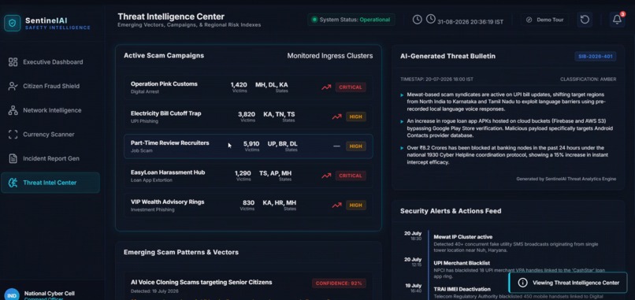Click states value KA, HR, MH
This screenshot has width=635, height=300.
[280, 203]
